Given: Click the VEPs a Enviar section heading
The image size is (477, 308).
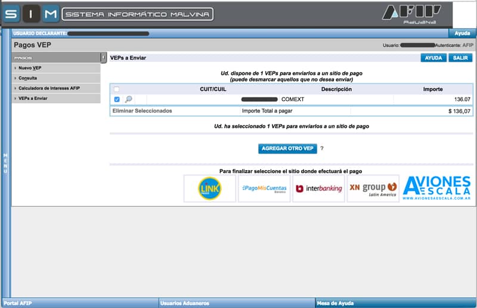Looking at the screenshot, I should pyautogui.click(x=128, y=58).
